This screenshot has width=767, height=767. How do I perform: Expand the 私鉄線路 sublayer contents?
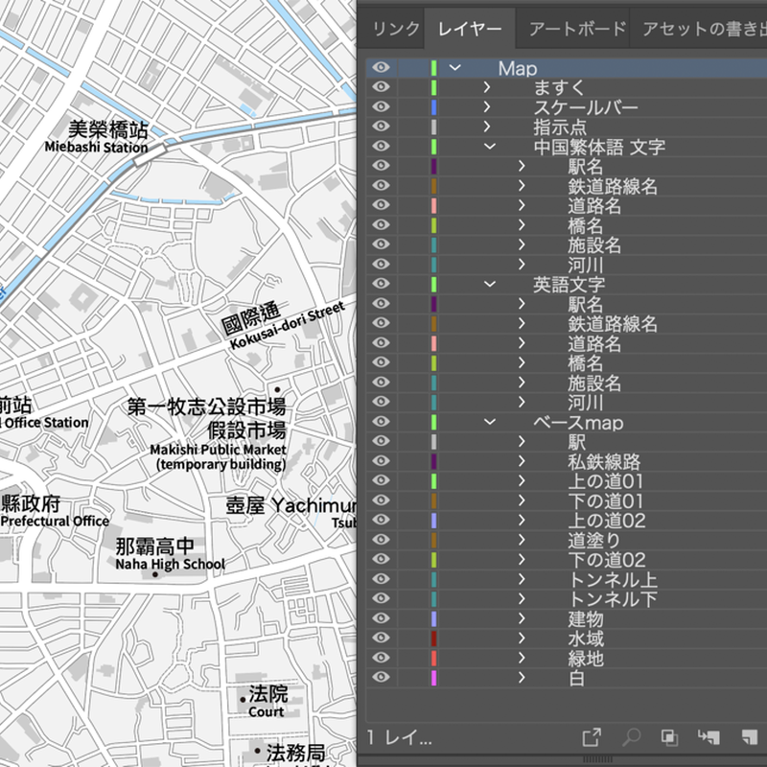(x=523, y=461)
